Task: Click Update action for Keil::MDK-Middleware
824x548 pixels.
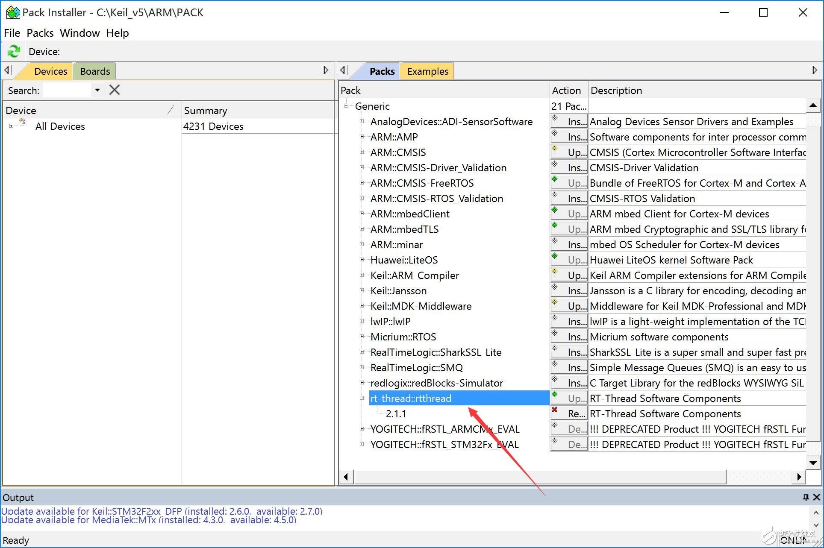Action: pyautogui.click(x=569, y=306)
